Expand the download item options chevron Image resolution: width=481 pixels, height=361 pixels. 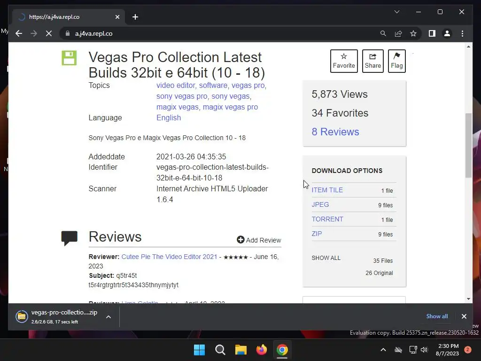[109, 317]
